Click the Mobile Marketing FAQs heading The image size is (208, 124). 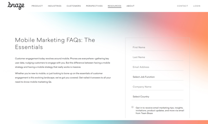pyautogui.click(x=55, y=43)
